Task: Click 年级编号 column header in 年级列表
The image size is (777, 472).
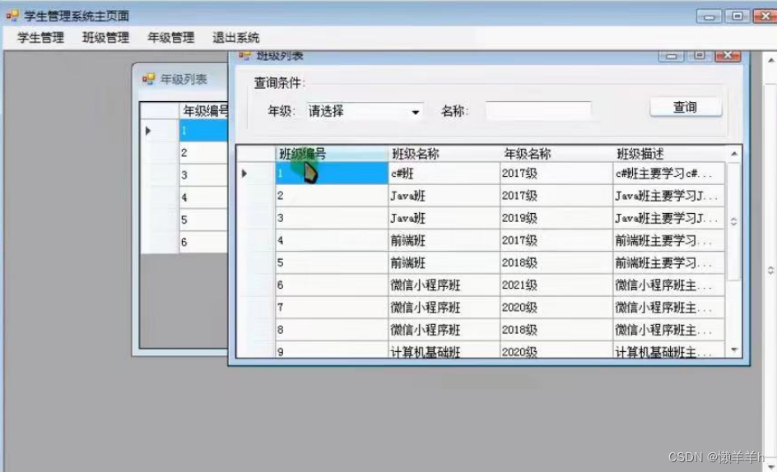Action: [203, 110]
